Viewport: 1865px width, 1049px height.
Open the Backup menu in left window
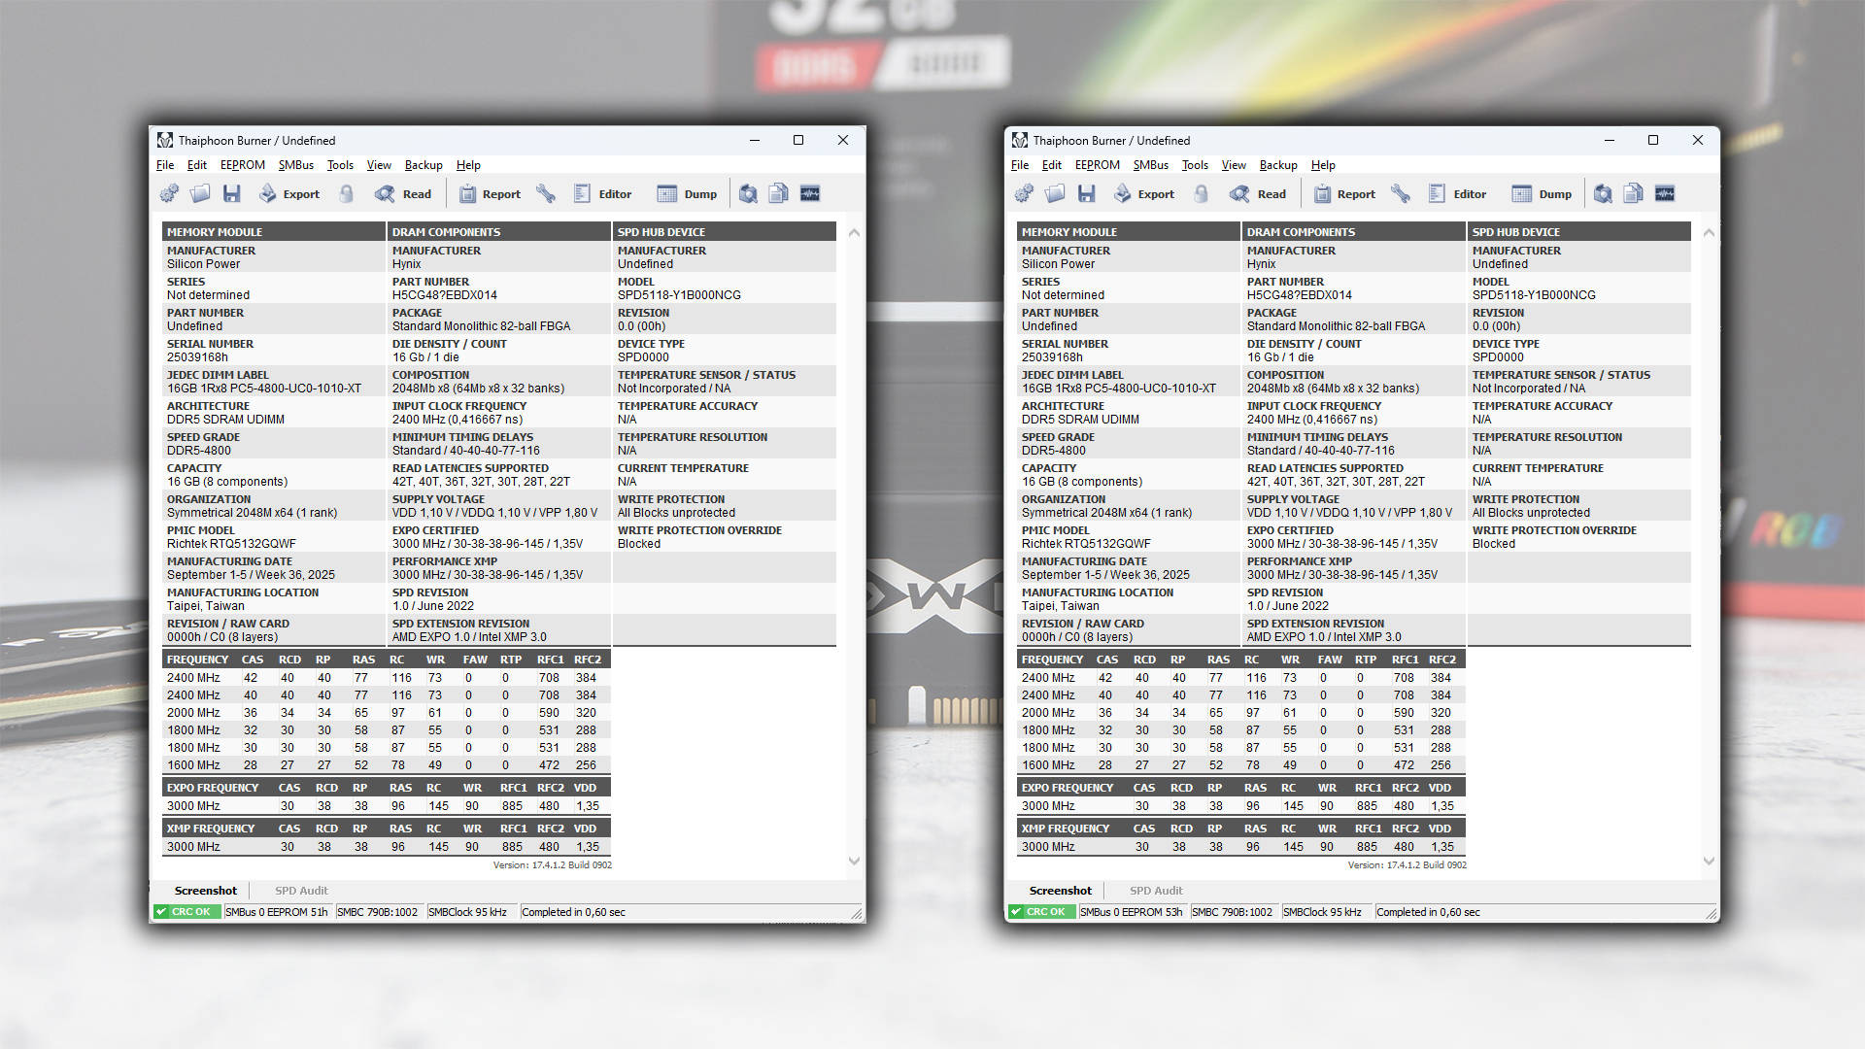click(424, 165)
